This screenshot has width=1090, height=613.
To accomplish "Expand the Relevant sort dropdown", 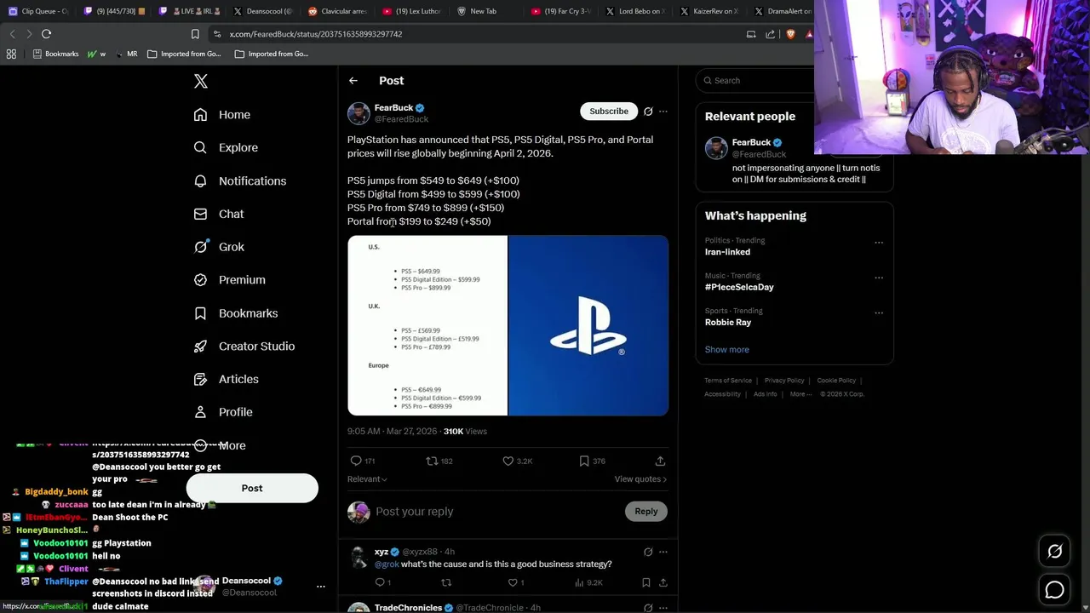I will 367,479.
